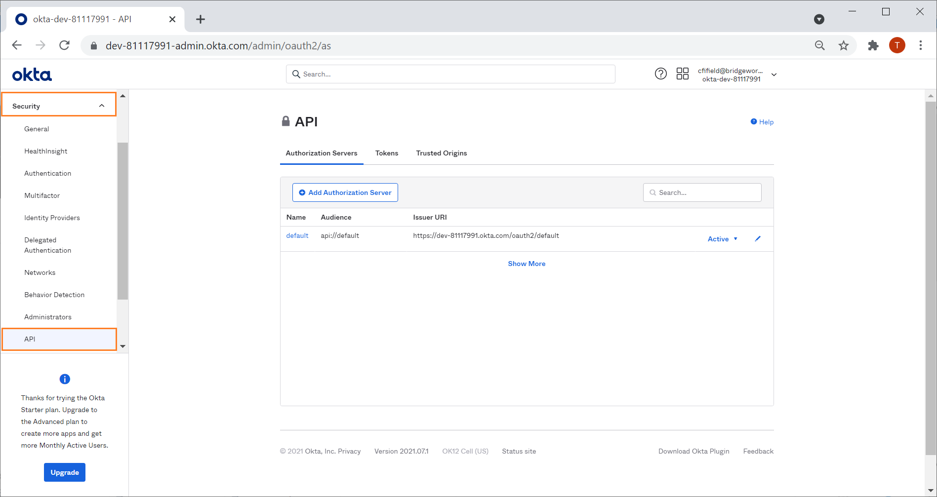This screenshot has width=937, height=497.
Task: Click the Upgrade button
Action: click(x=65, y=472)
